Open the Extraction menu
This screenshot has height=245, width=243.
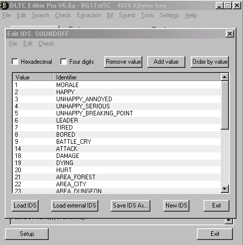[x=89, y=15]
